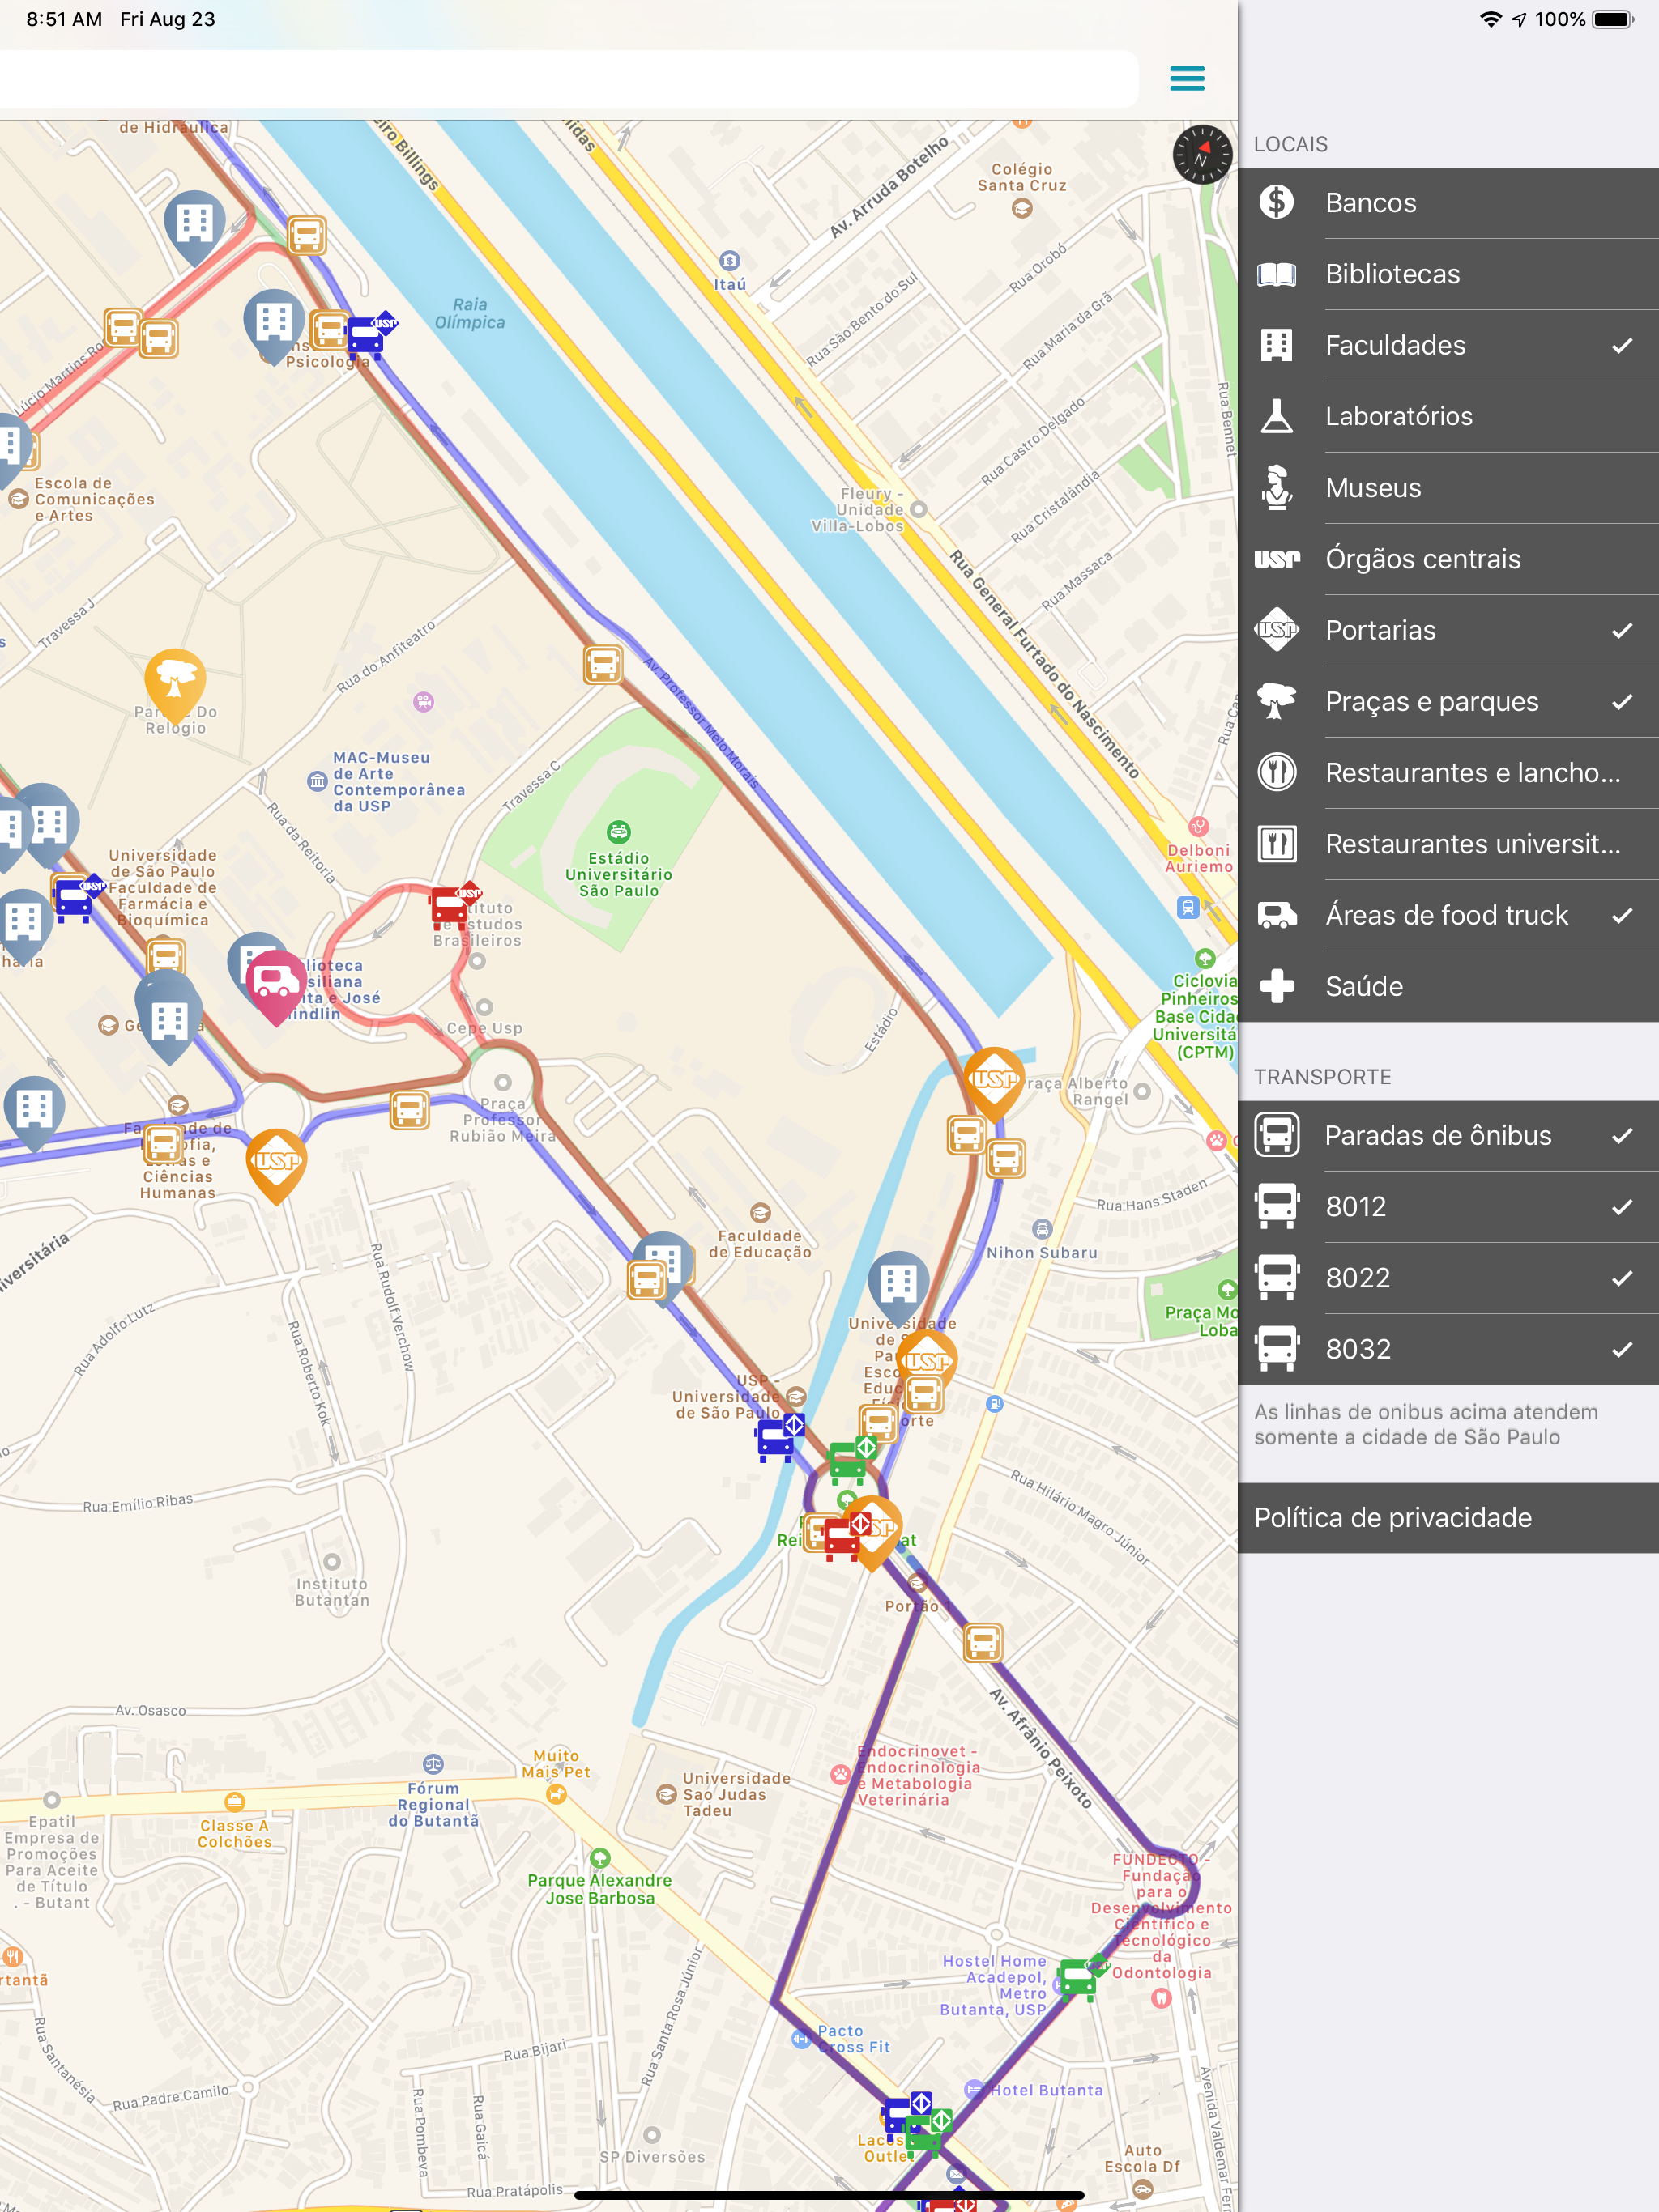This screenshot has width=1659, height=2212.
Task: Select the Bancos dollar icon
Action: [x=1277, y=202]
